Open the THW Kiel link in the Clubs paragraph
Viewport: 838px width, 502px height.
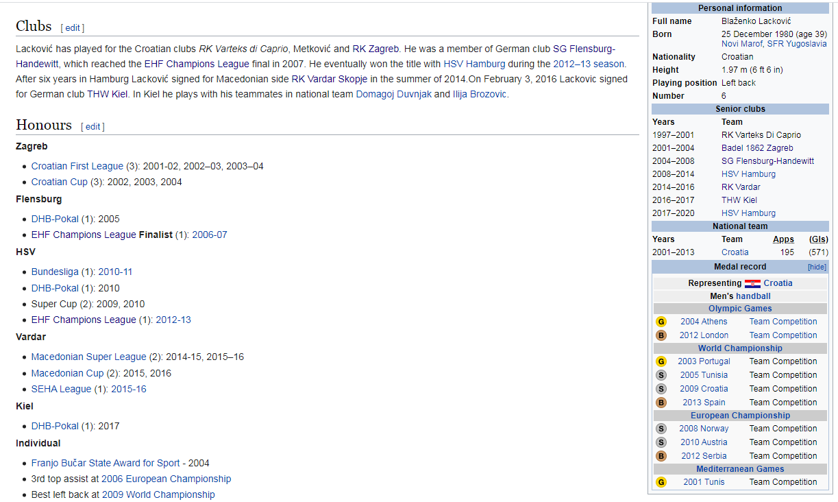click(x=107, y=94)
